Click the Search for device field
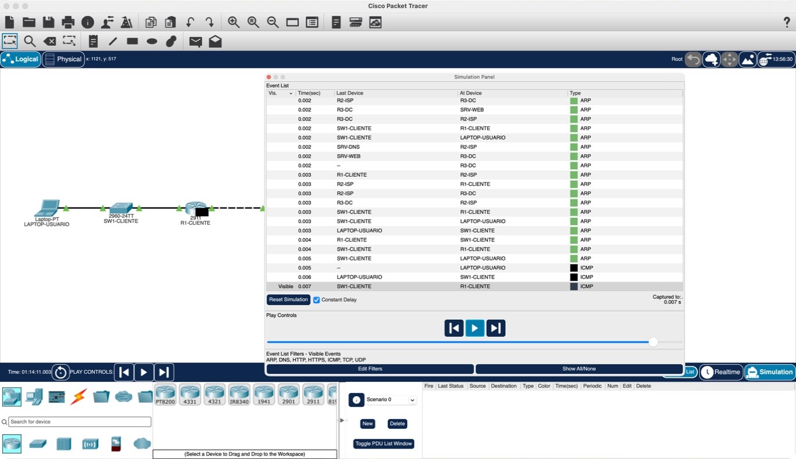The image size is (796, 459). 80,422
